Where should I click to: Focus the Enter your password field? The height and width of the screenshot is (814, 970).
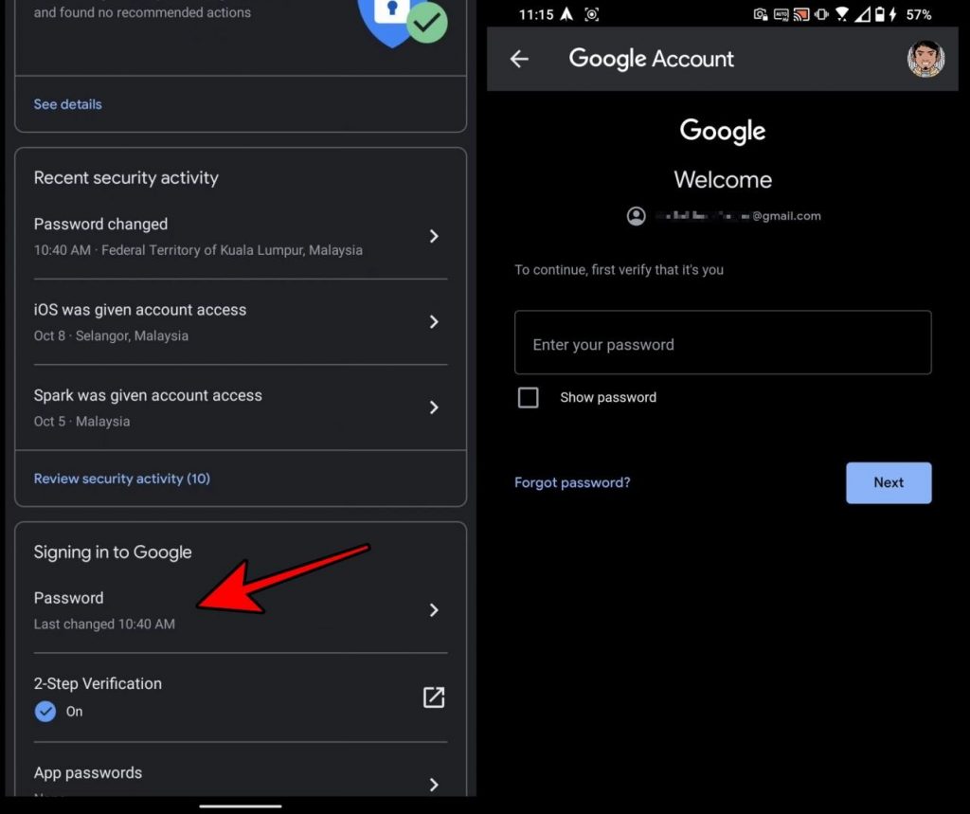(723, 342)
